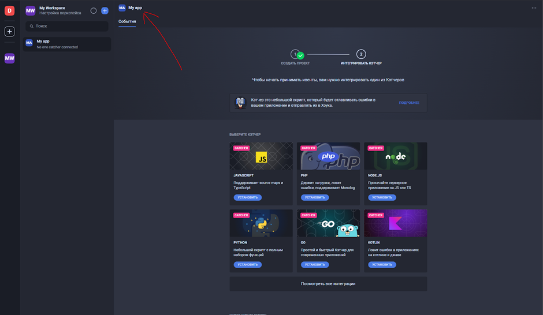The image size is (543, 315).
Task: Click the yellow JS logo icon
Action: [262, 157]
